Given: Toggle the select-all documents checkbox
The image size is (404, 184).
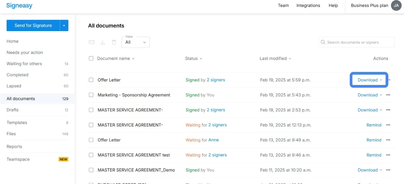Looking at the screenshot, I should [91, 58].
